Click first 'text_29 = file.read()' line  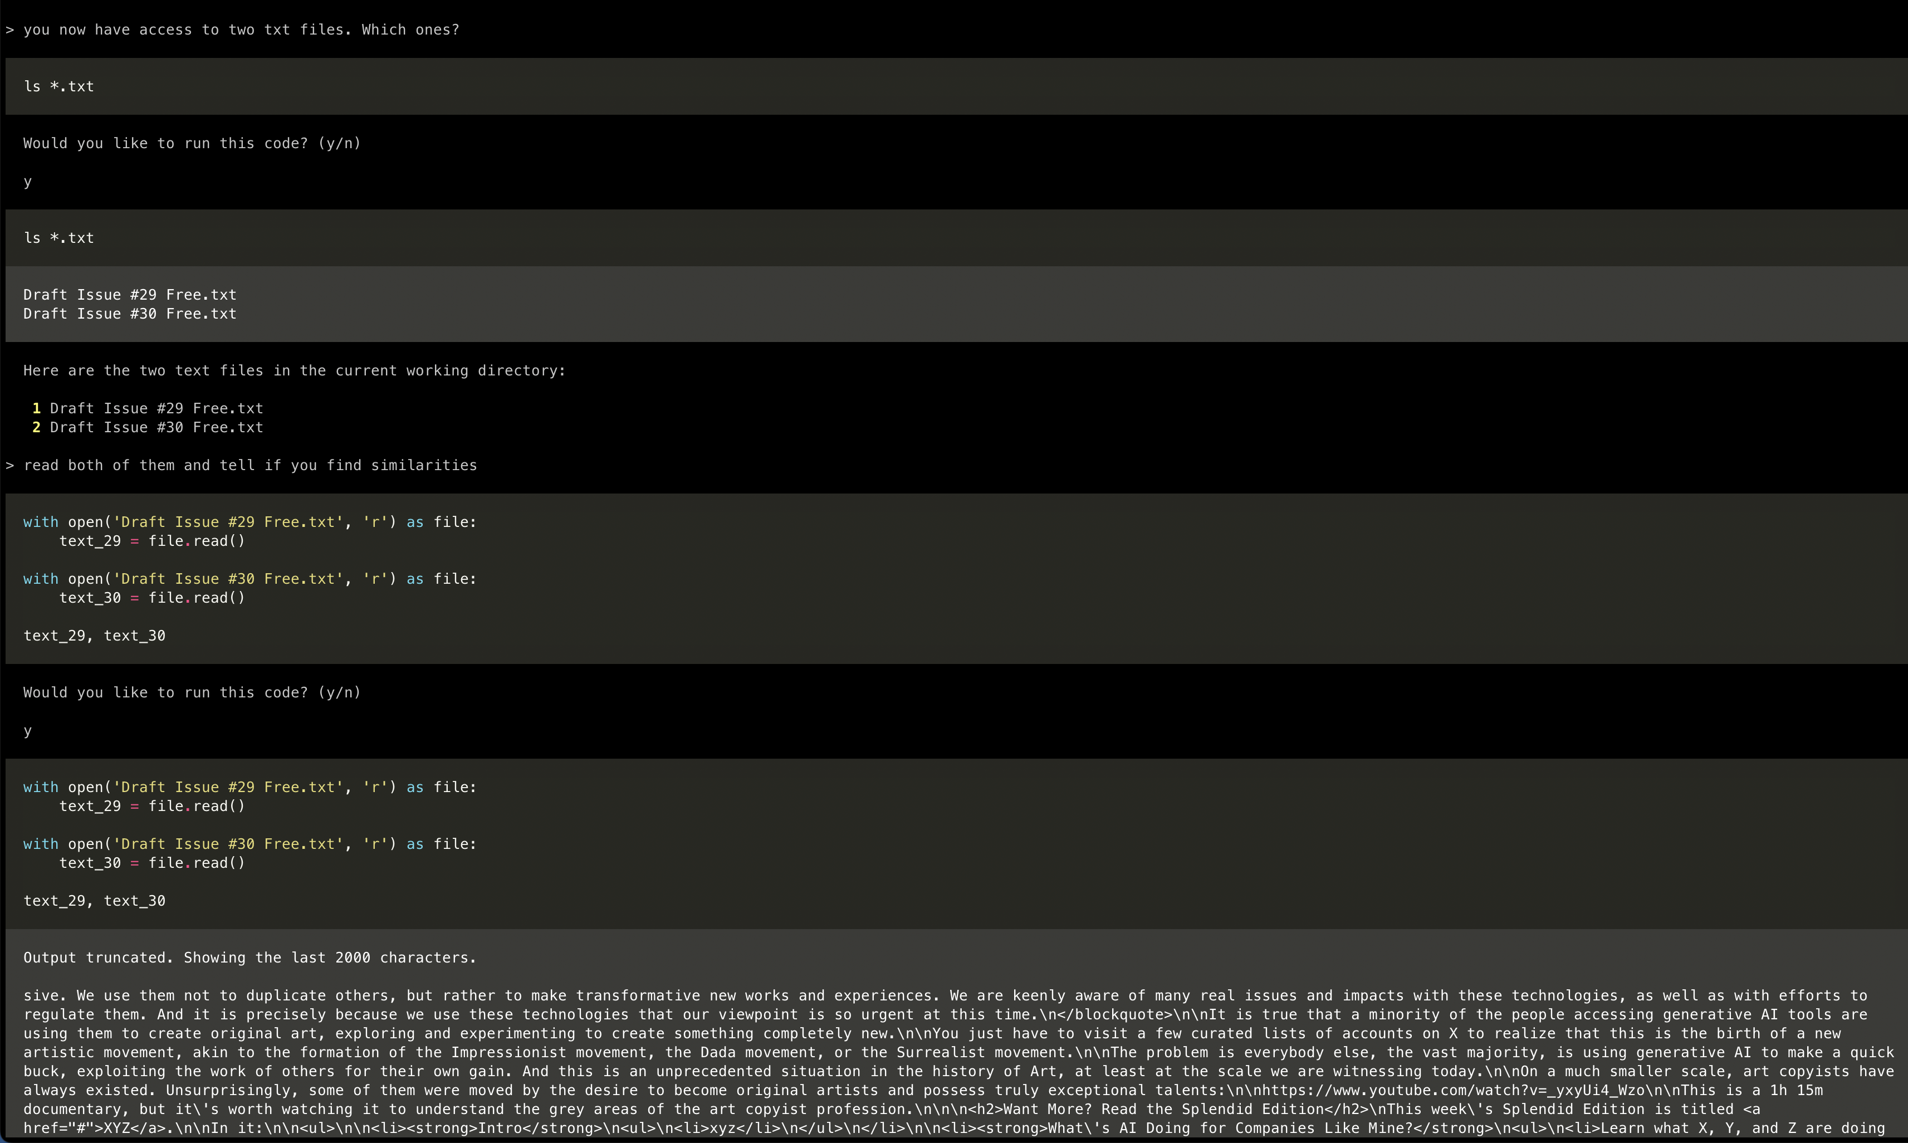point(151,541)
